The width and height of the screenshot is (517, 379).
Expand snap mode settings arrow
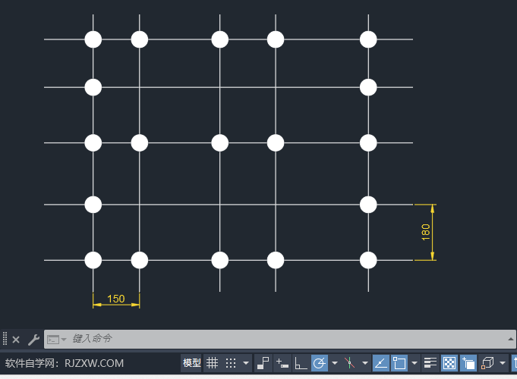244,363
